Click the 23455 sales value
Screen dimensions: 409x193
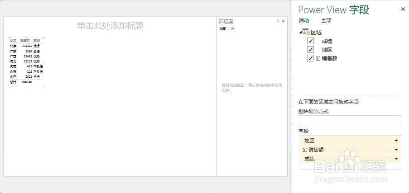(x=28, y=56)
